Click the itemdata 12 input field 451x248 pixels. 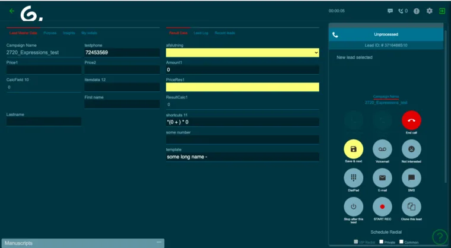click(122, 87)
